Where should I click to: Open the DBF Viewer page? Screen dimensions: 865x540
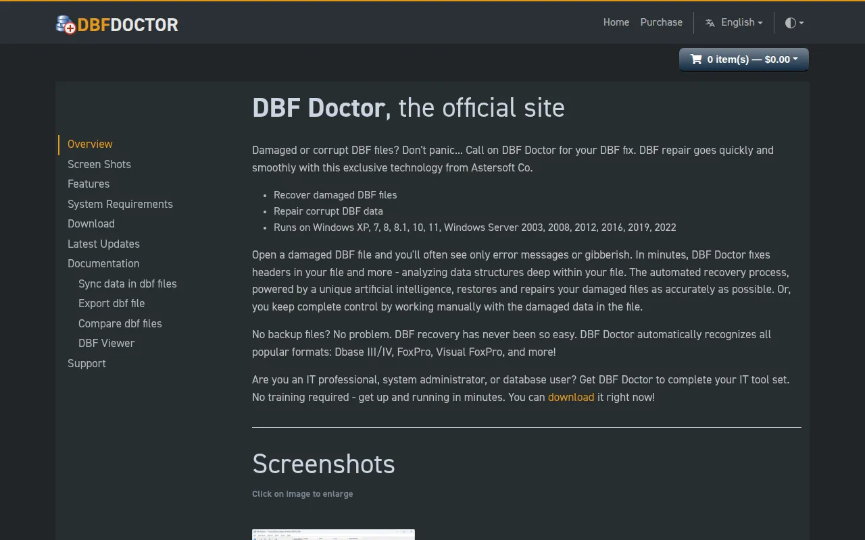click(x=107, y=343)
